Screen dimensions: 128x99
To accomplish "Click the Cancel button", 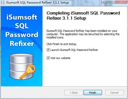I will point(115,93).
